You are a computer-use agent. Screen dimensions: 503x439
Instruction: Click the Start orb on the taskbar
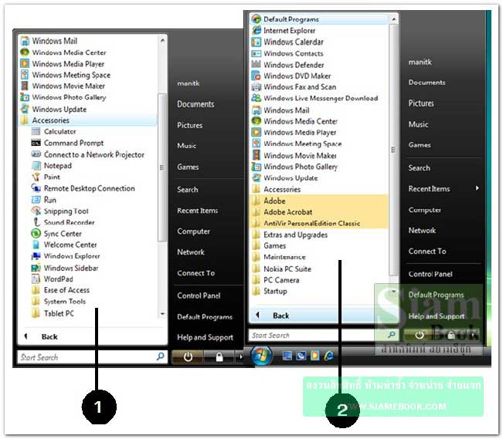point(261,356)
